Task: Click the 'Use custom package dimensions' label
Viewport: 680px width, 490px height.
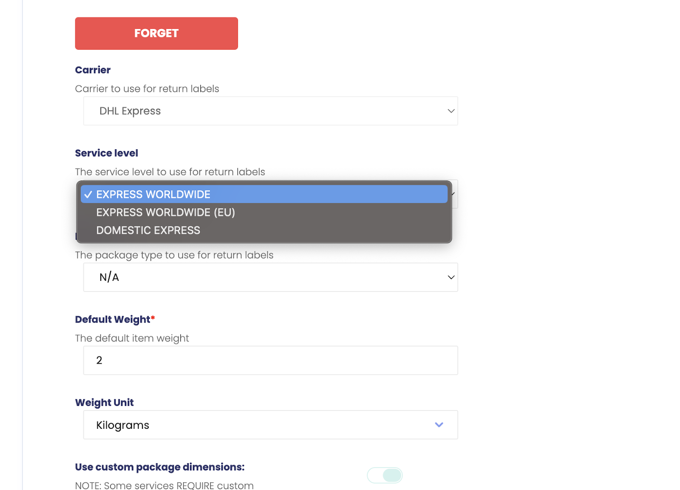Action: pyautogui.click(x=160, y=467)
